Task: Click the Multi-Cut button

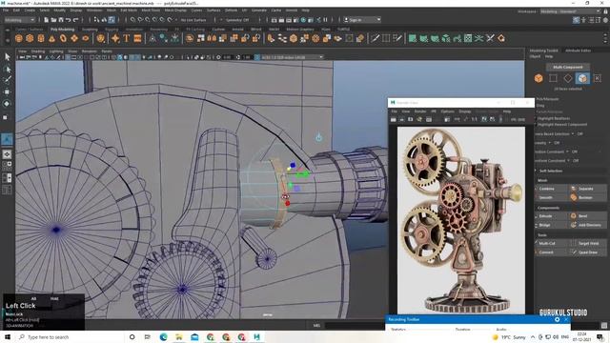Action: pyautogui.click(x=551, y=243)
